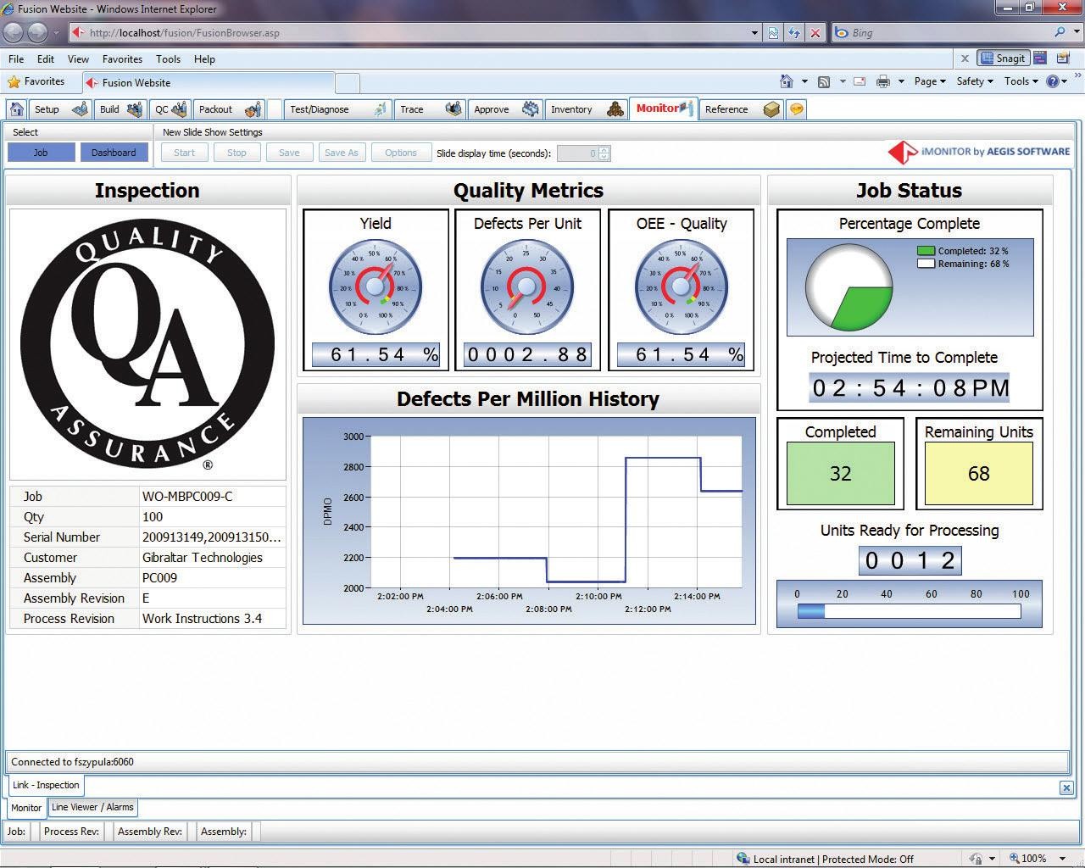The image size is (1085, 868).
Task: Click the Packout worker icon
Action: click(x=253, y=109)
